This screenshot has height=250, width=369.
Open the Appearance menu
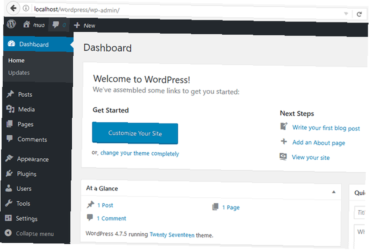tap(33, 159)
